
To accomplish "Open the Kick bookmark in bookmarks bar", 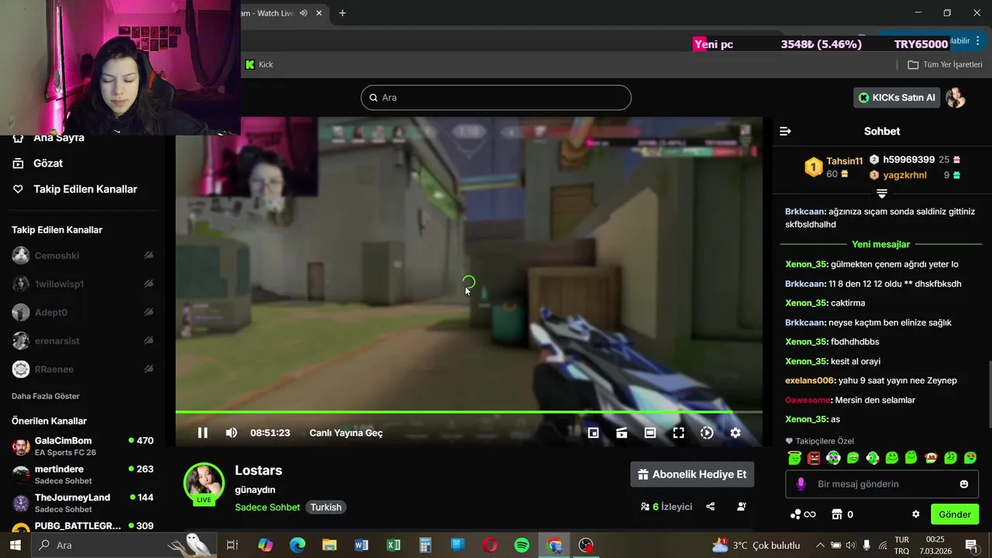I will [259, 64].
